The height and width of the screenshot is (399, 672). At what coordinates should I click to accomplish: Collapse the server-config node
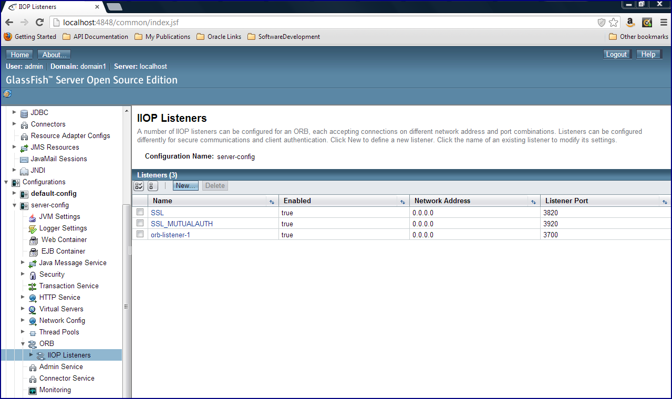pos(14,205)
